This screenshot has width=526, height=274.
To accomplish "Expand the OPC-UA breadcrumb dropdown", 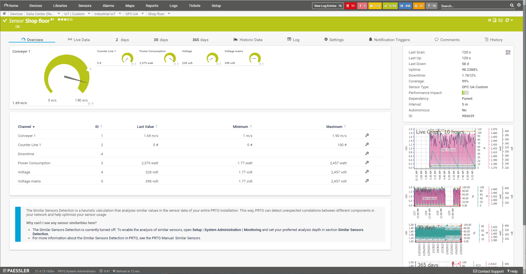I will 143,14.
